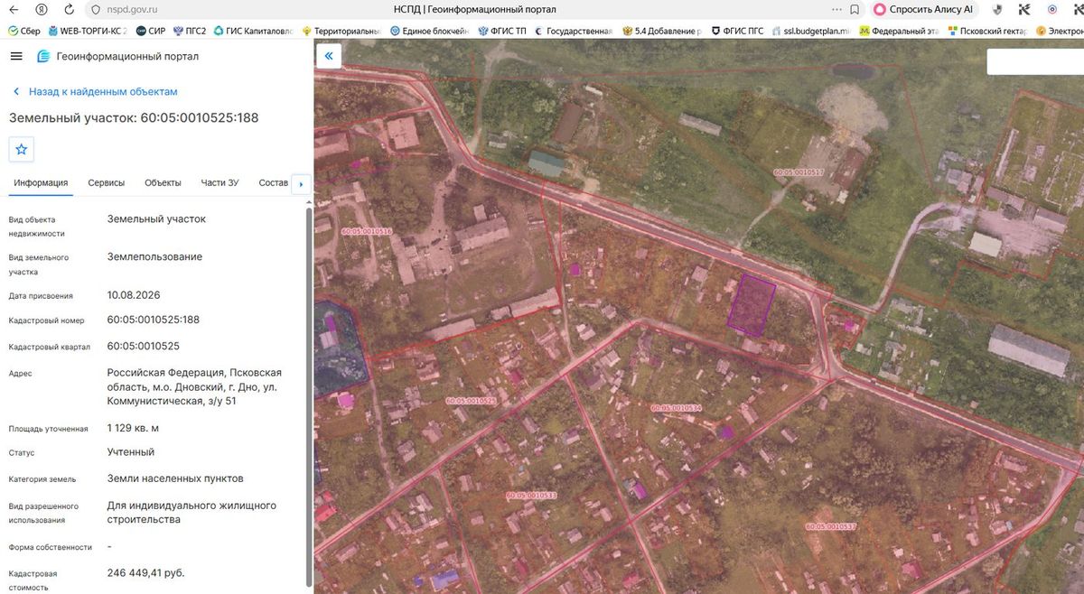The image size is (1084, 594).
Task: Bookmark this page using the address-bar bookmark icon
Action: tap(854, 9)
